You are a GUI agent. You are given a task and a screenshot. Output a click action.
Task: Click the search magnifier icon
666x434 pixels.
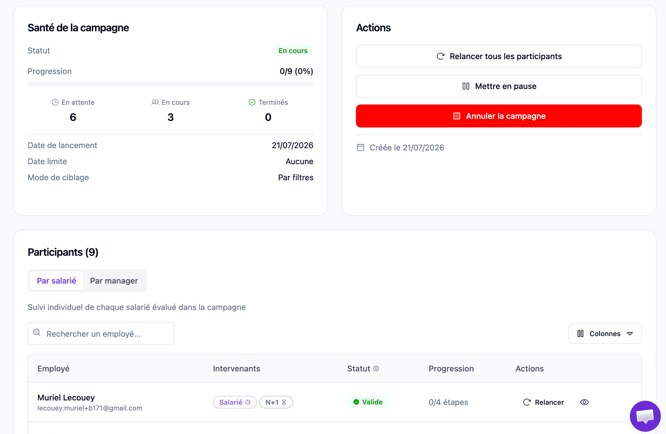(37, 332)
